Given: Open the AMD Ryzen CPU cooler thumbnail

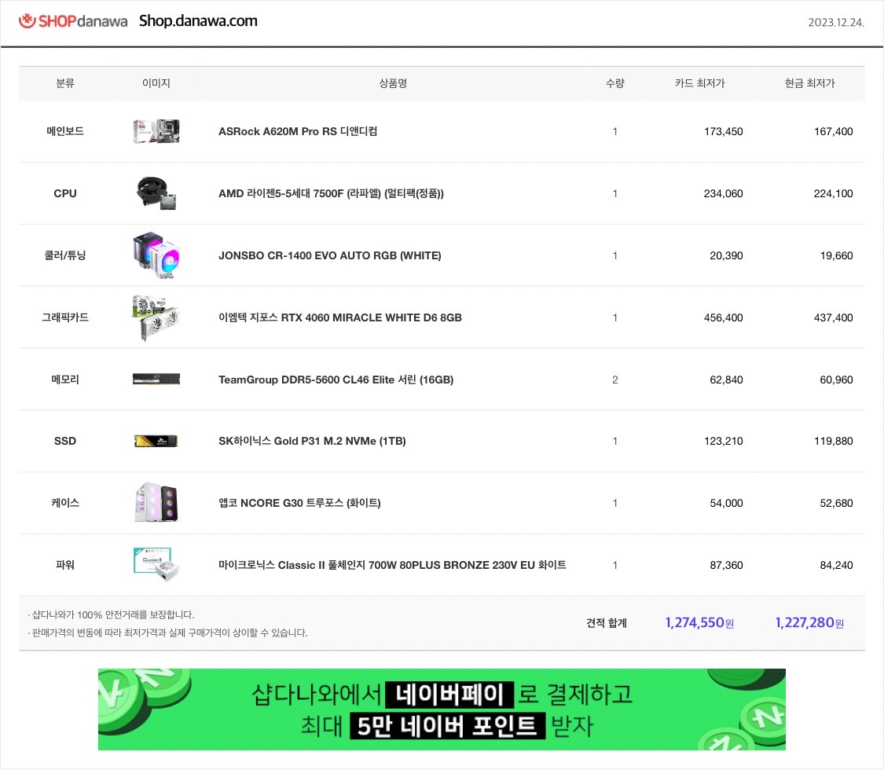Looking at the screenshot, I should tap(156, 193).
